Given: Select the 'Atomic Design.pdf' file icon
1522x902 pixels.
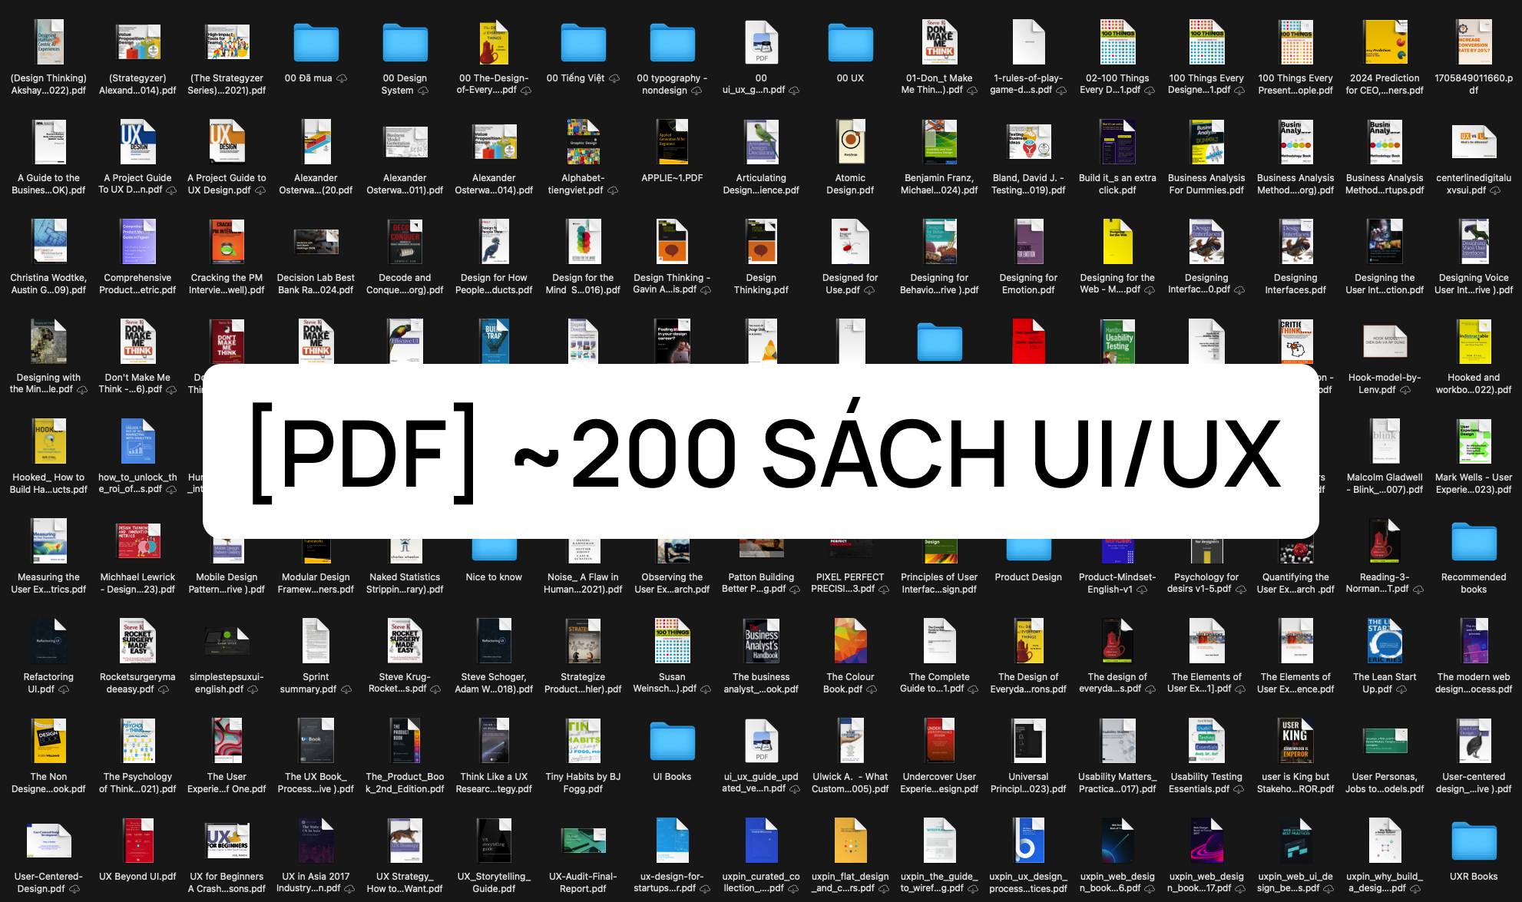Looking at the screenshot, I should click(x=851, y=142).
